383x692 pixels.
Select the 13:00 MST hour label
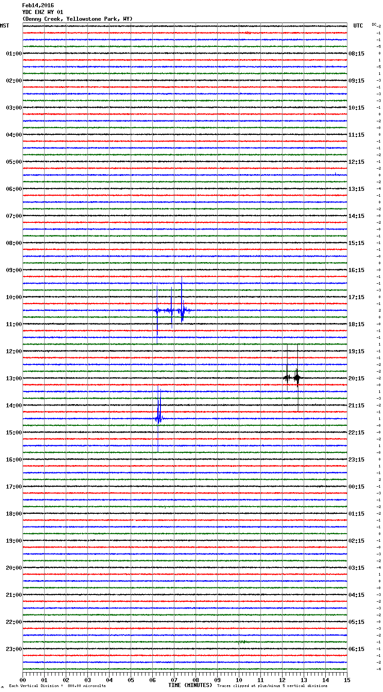(14, 378)
